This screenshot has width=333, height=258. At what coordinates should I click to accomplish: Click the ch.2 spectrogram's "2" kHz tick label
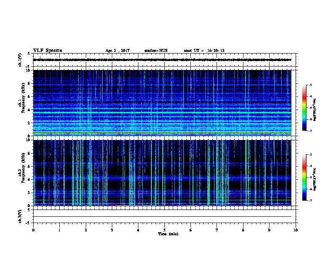point(29,193)
